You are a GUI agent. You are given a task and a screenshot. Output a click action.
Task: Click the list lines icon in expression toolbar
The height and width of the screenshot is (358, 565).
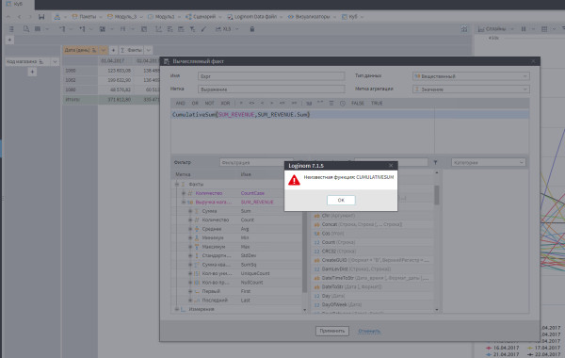point(331,103)
